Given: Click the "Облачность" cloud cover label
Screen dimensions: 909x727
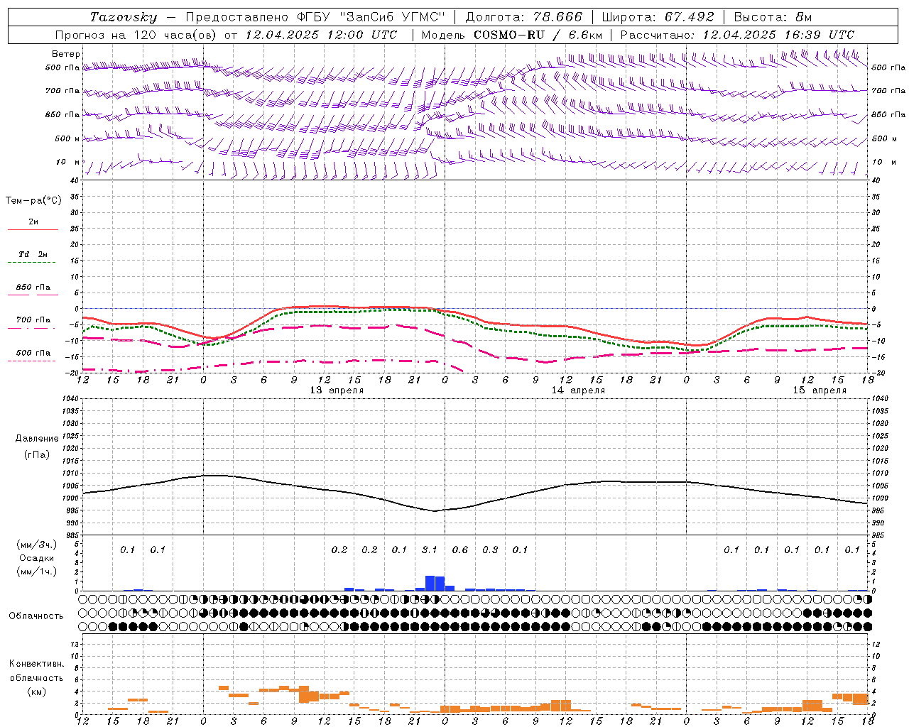Looking at the screenshot, I should click(x=36, y=616).
